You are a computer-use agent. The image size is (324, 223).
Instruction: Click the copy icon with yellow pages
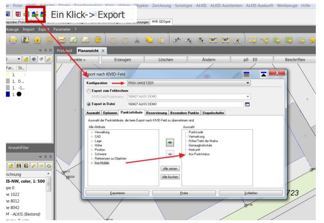(149, 39)
